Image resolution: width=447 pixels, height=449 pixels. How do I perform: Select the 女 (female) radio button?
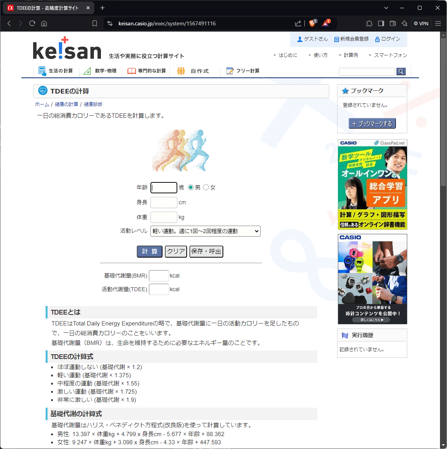pos(206,187)
